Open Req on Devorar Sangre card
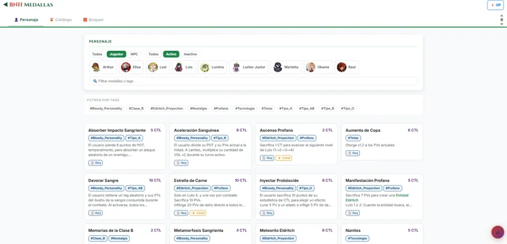This screenshot has width=507, height=244. coord(96,213)
